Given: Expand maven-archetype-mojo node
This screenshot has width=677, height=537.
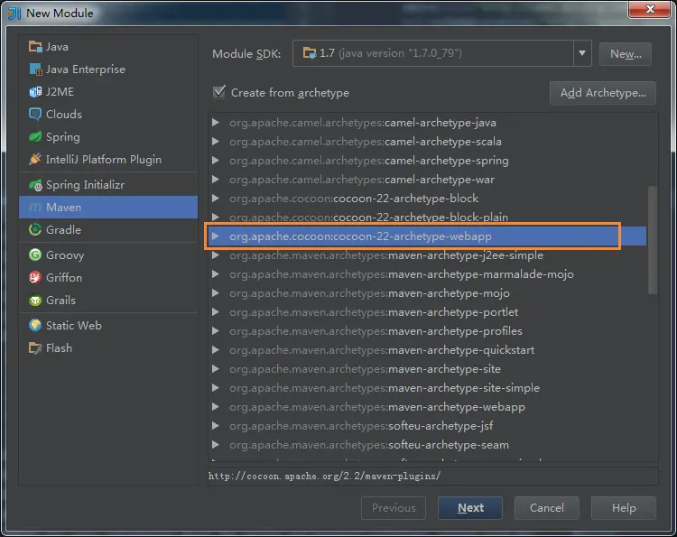Looking at the screenshot, I should coord(216,293).
